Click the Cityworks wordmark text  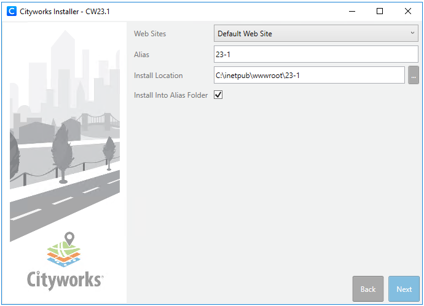(65, 280)
